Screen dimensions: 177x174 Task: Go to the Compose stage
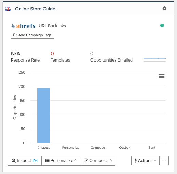tap(98, 161)
